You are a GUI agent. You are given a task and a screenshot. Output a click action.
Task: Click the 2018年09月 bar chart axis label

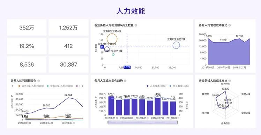tap(173, 118)
